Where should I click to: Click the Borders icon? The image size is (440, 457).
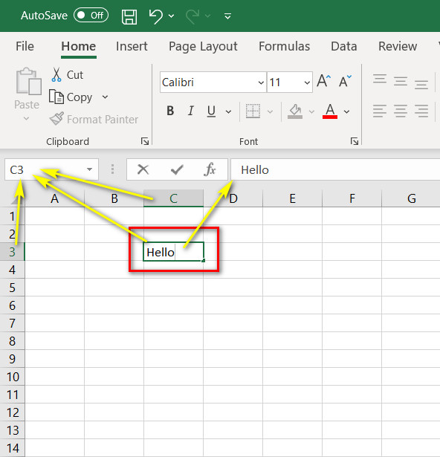(x=253, y=111)
